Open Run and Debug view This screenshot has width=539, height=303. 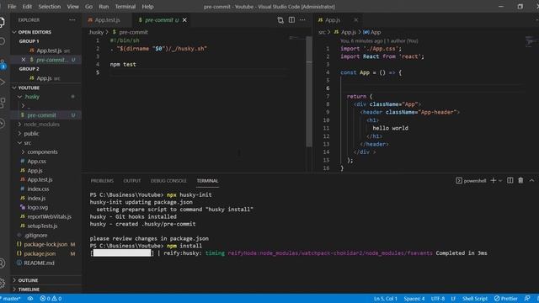[x=2, y=82]
